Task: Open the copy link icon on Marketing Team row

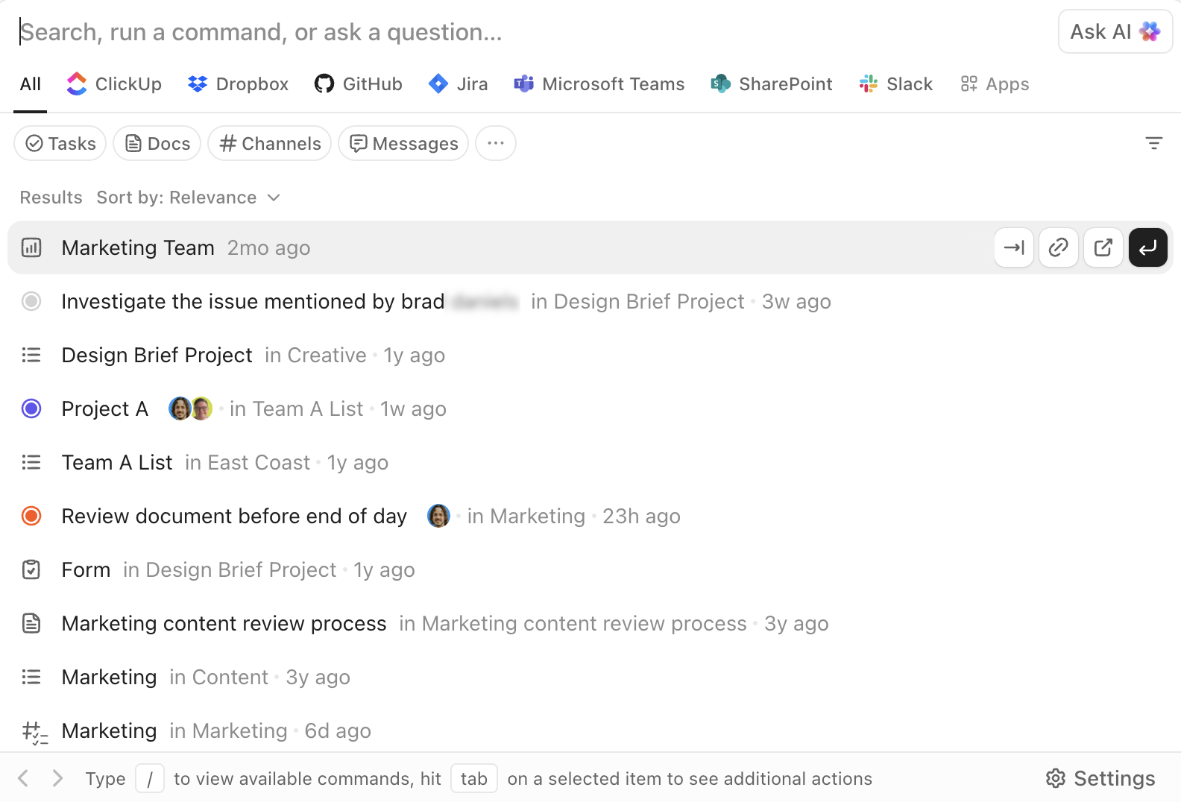Action: [x=1058, y=247]
